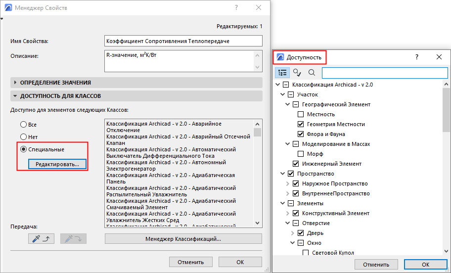Click class list scrollbar up arrow
Screen dimensions: 451x273
pyautogui.click(x=258, y=124)
